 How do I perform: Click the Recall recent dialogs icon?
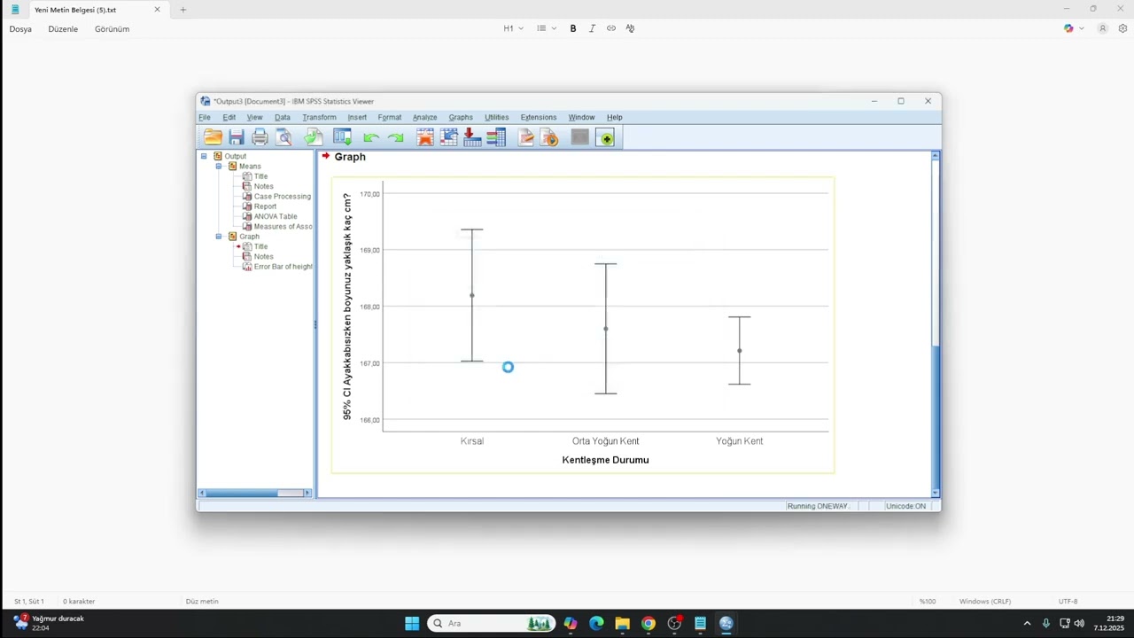pos(342,137)
